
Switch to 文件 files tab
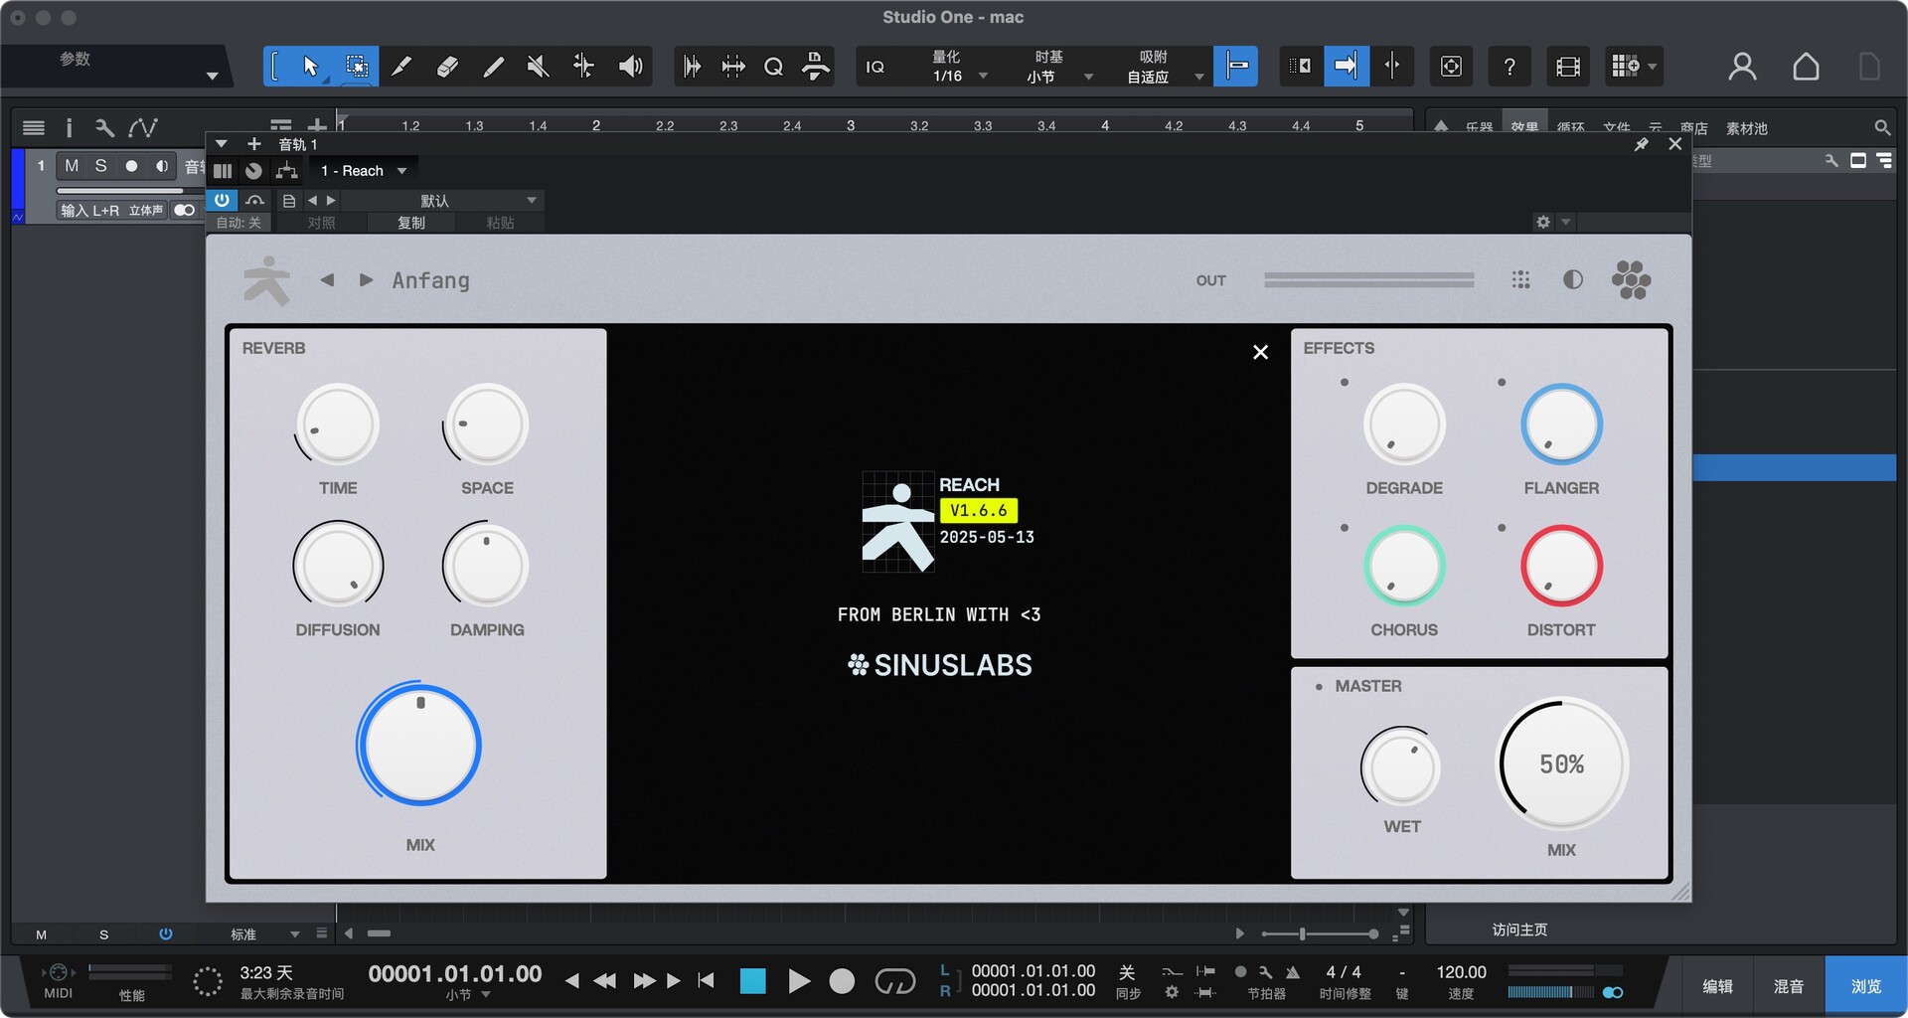[1616, 128]
